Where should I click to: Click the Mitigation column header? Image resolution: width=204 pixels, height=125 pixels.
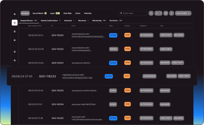tap(143, 26)
